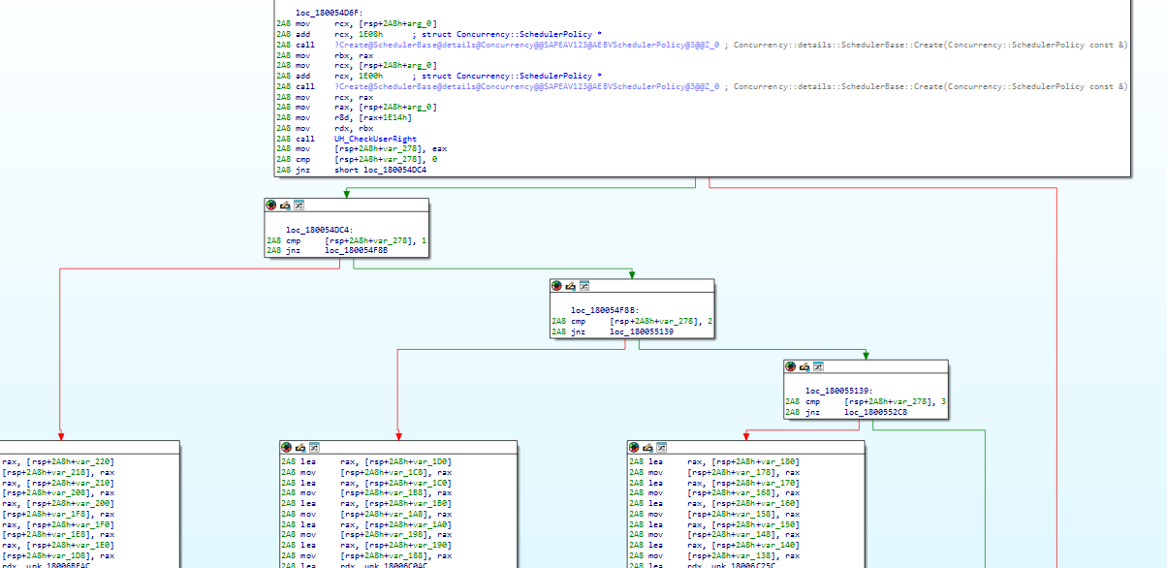Image resolution: width=1167 pixels, height=568 pixels.
Task: Click group nodes icon on loc_180055139 block
Action: [x=819, y=366]
